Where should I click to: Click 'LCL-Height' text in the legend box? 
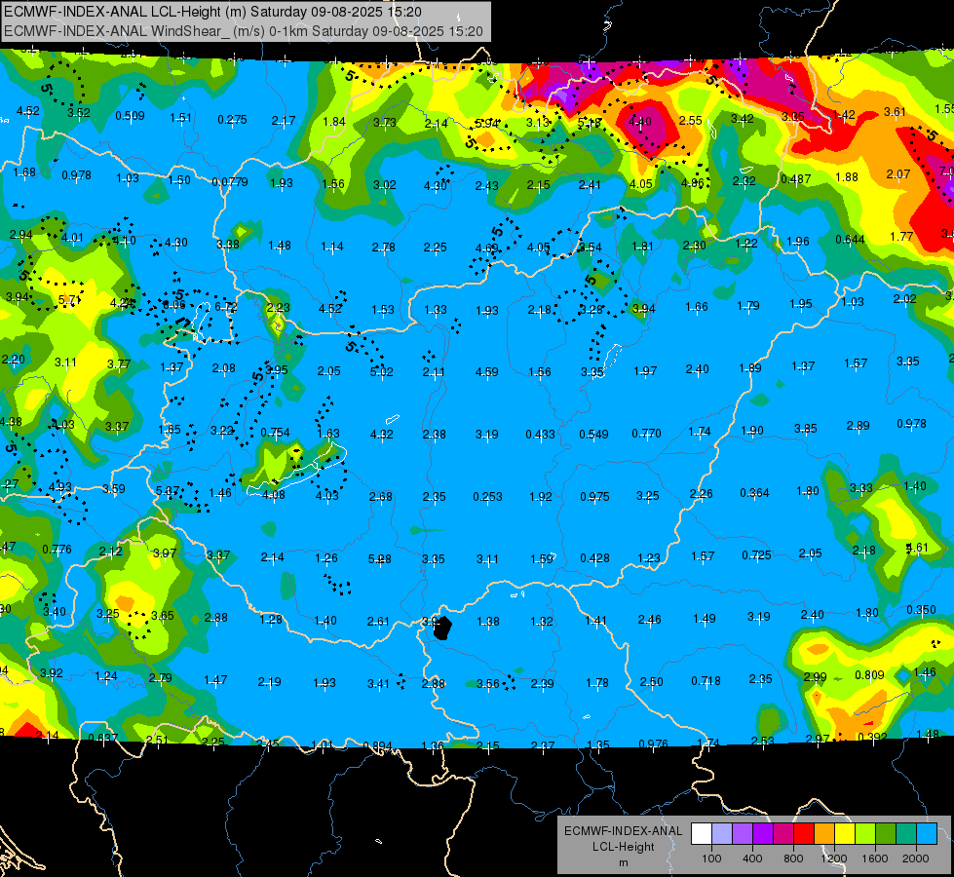pos(624,847)
